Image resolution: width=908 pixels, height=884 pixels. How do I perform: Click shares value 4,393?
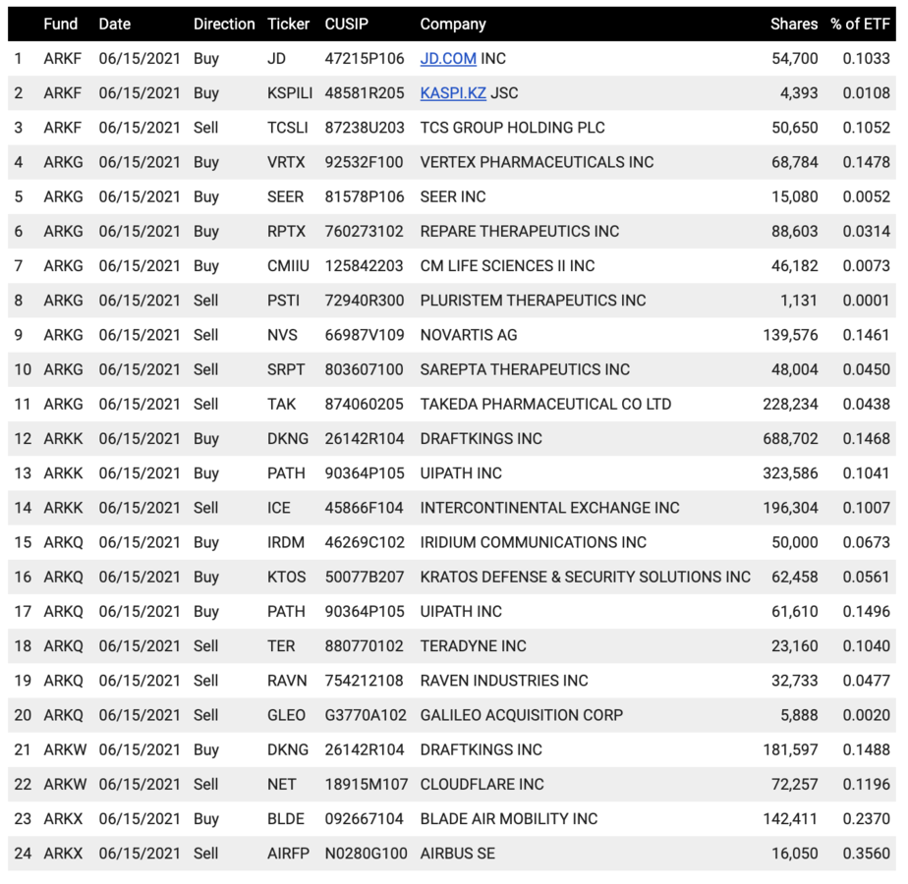coord(799,93)
